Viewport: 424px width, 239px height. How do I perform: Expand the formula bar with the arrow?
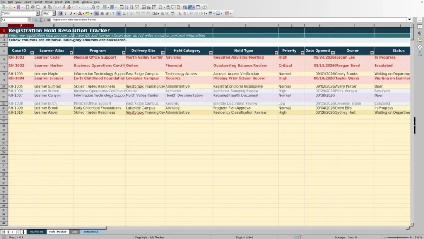[410, 20]
